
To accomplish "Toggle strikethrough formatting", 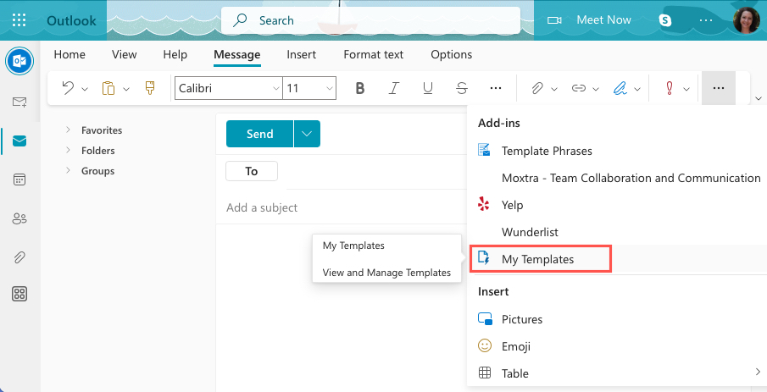I will pyautogui.click(x=462, y=88).
